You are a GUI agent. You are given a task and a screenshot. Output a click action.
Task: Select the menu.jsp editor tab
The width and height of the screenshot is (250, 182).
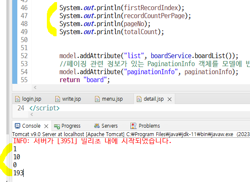109,99
